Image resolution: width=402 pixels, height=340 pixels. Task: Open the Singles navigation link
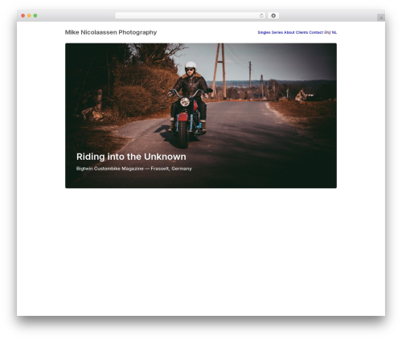(x=264, y=32)
